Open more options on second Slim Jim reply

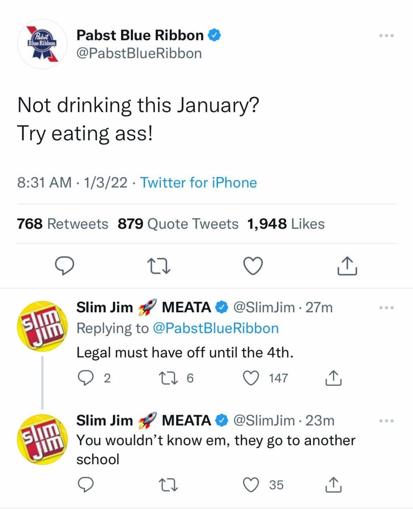pyautogui.click(x=386, y=421)
